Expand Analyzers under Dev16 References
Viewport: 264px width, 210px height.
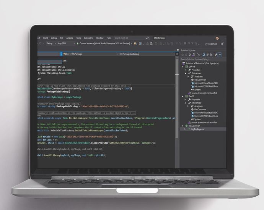point(188,77)
